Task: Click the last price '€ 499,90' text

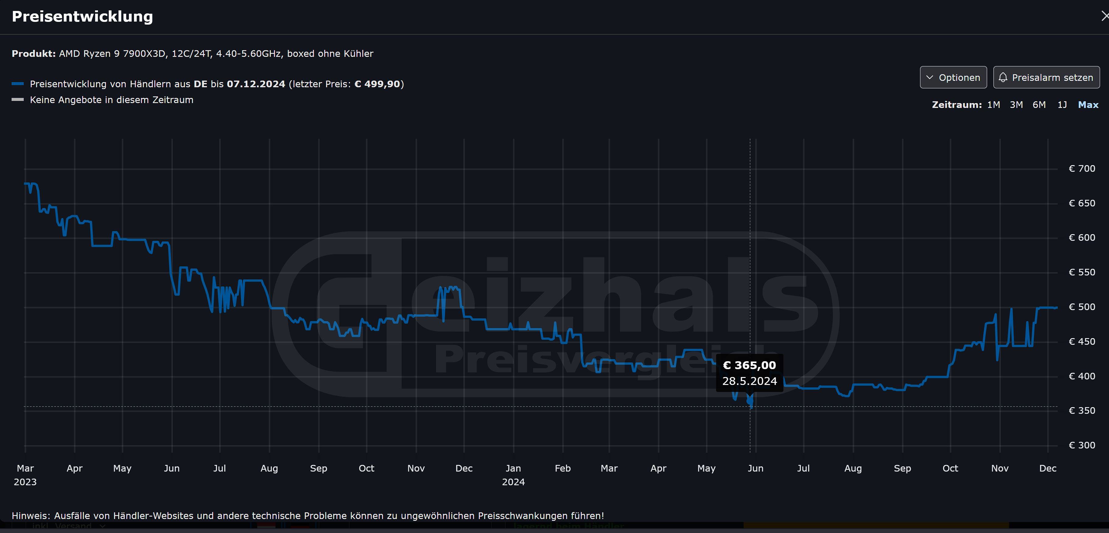Action: tap(377, 84)
